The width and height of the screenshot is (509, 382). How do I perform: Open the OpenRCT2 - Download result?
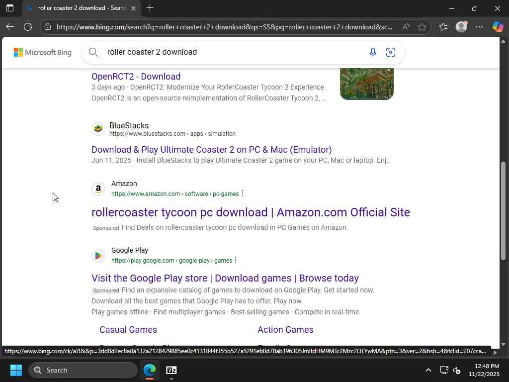tap(136, 76)
